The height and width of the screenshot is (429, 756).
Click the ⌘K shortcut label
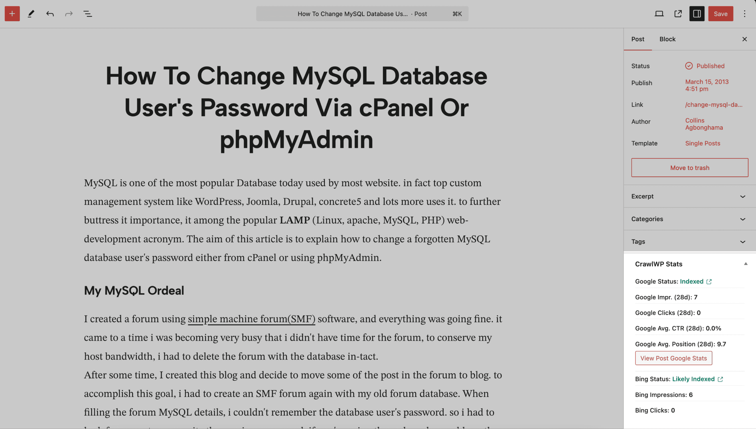tap(457, 14)
